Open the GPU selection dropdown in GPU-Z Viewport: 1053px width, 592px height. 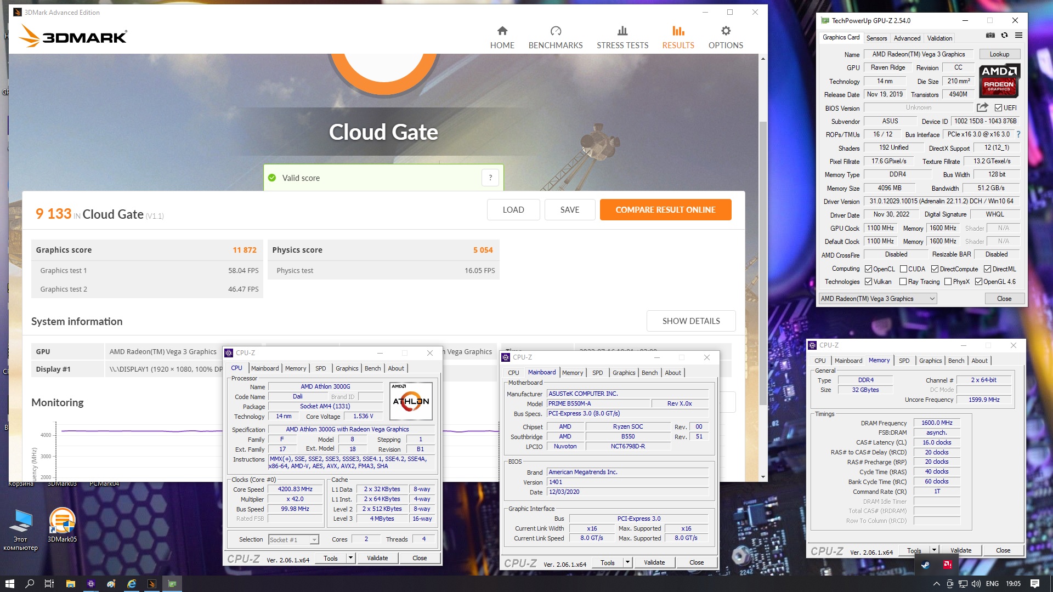pyautogui.click(x=877, y=299)
